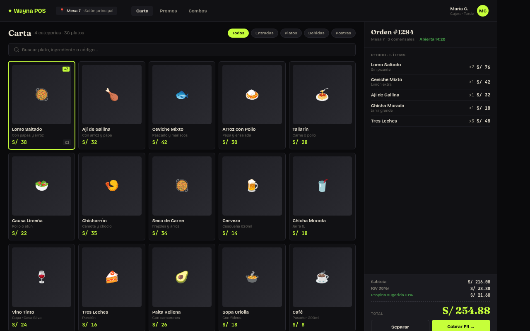Image resolution: width=530 pixels, height=331 pixels.
Task: Click the Separar button
Action: click(x=400, y=326)
